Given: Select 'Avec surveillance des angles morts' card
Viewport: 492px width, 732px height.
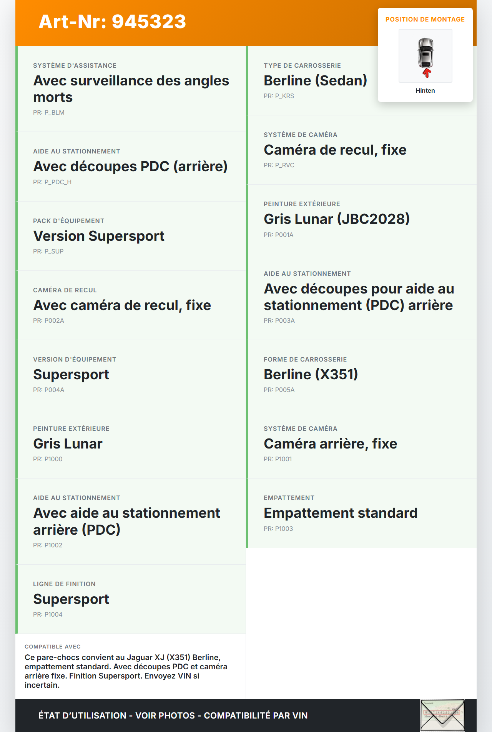Looking at the screenshot, I should pos(131,89).
